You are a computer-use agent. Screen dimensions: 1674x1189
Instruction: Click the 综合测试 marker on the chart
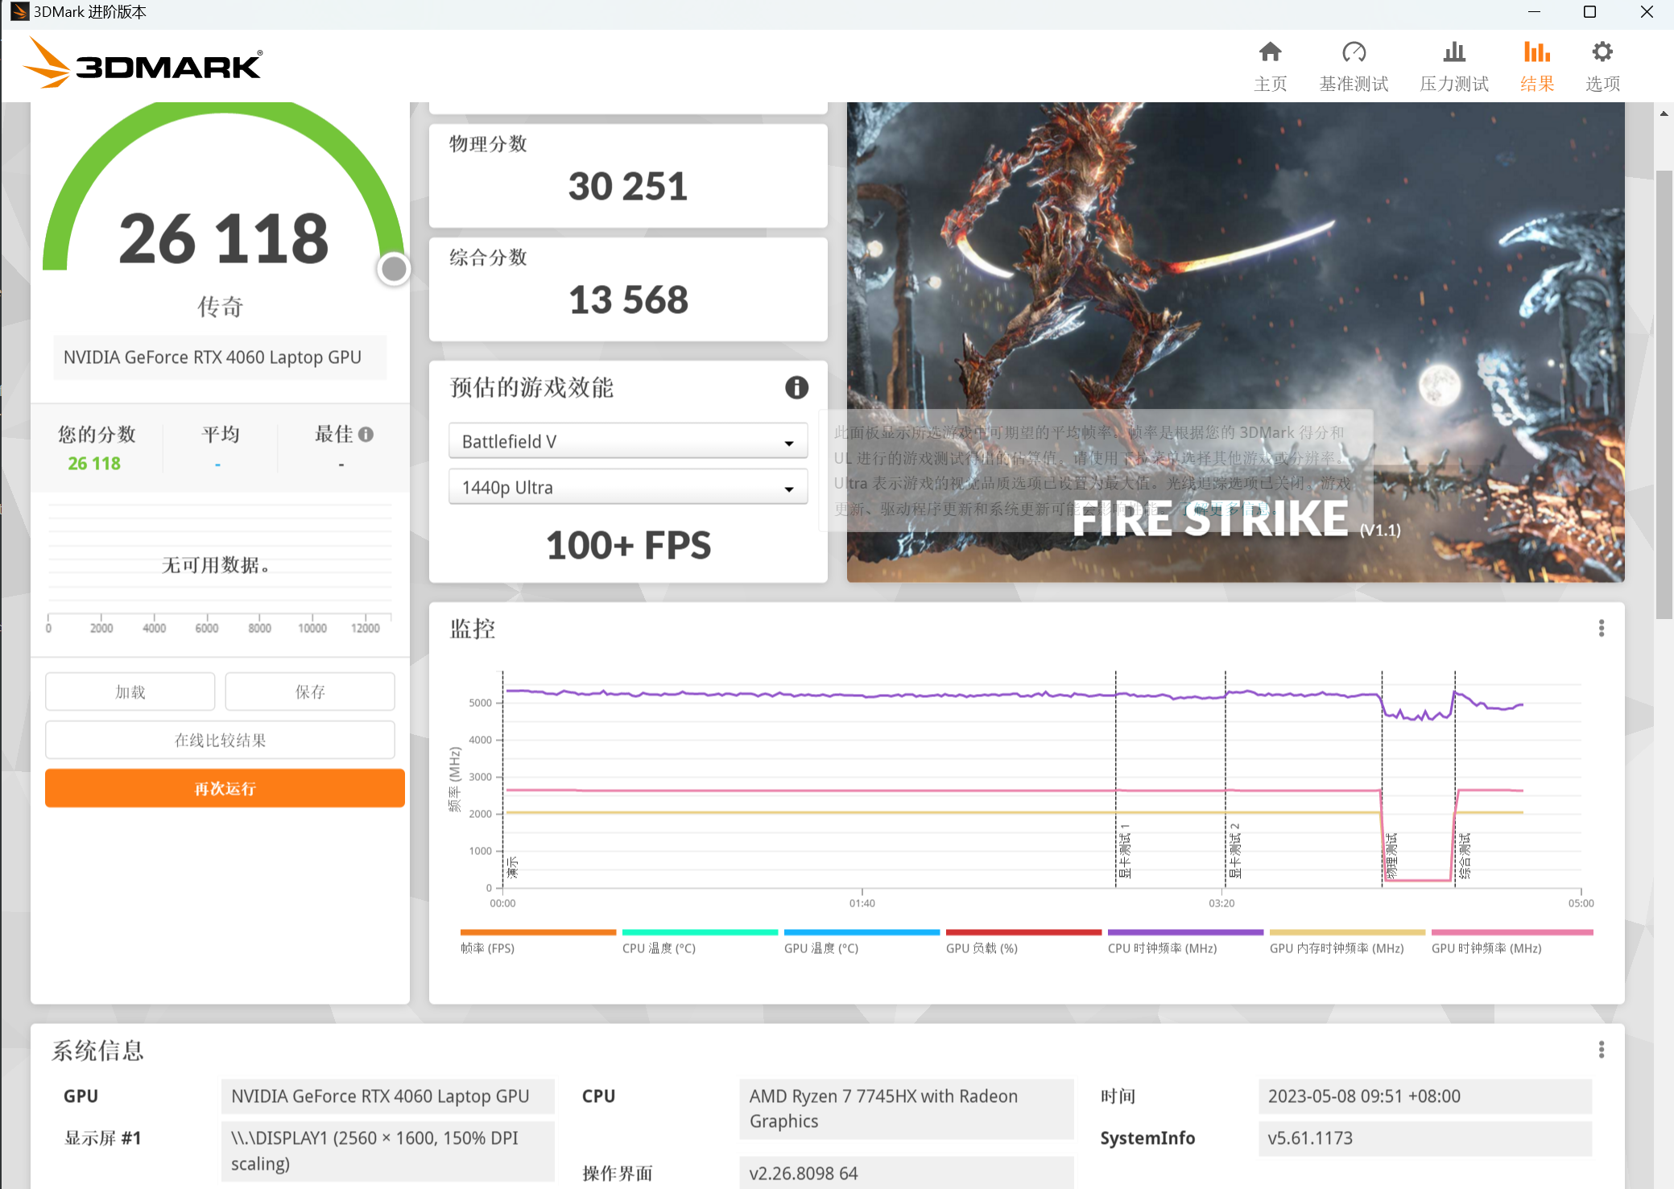click(1464, 856)
